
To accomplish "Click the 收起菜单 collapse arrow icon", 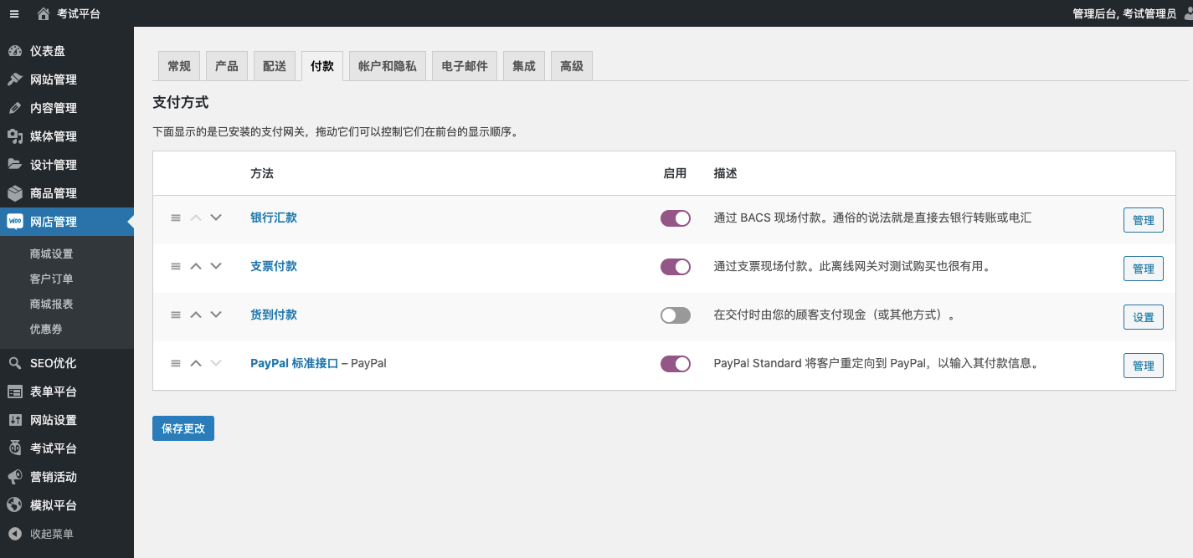I will coord(15,534).
